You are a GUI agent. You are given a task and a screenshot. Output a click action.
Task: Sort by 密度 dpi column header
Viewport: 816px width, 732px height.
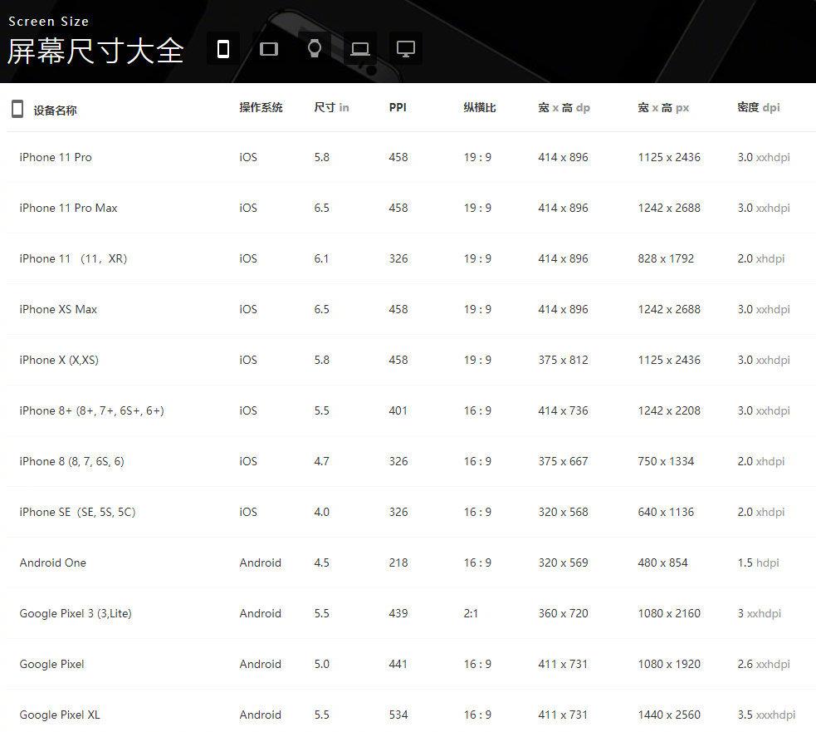758,107
